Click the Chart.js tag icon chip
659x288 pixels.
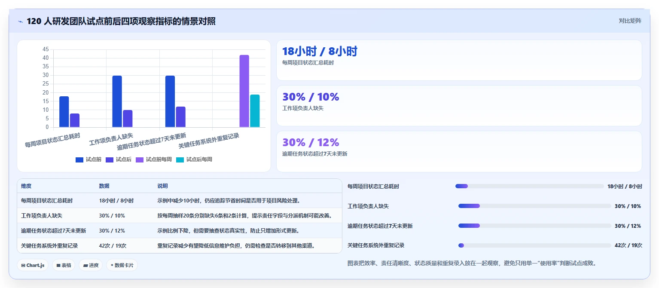point(33,265)
